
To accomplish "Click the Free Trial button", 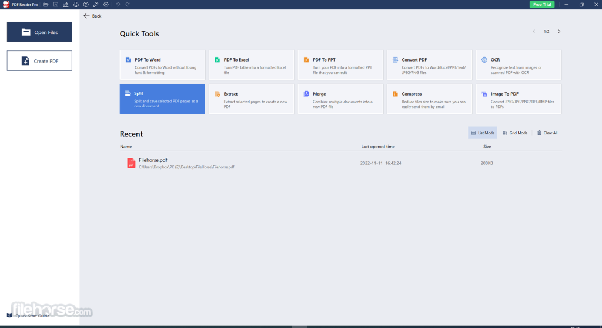I will tap(541, 5).
